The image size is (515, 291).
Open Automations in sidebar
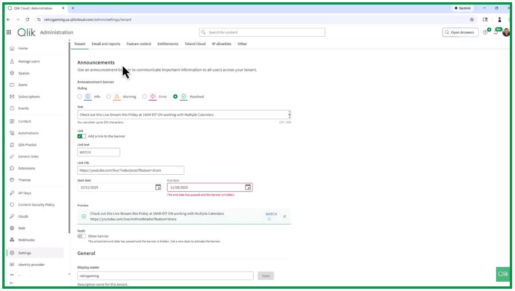pos(28,133)
